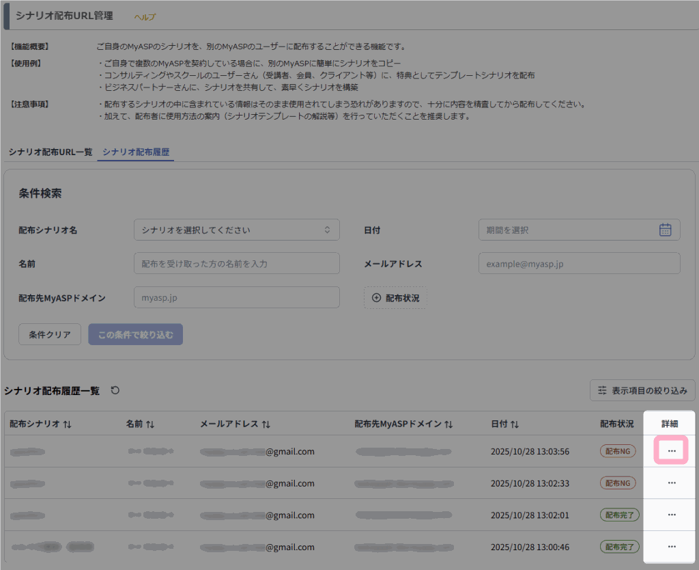
Task: Expand the 配布シナリオ名 dropdown
Action: [236, 230]
